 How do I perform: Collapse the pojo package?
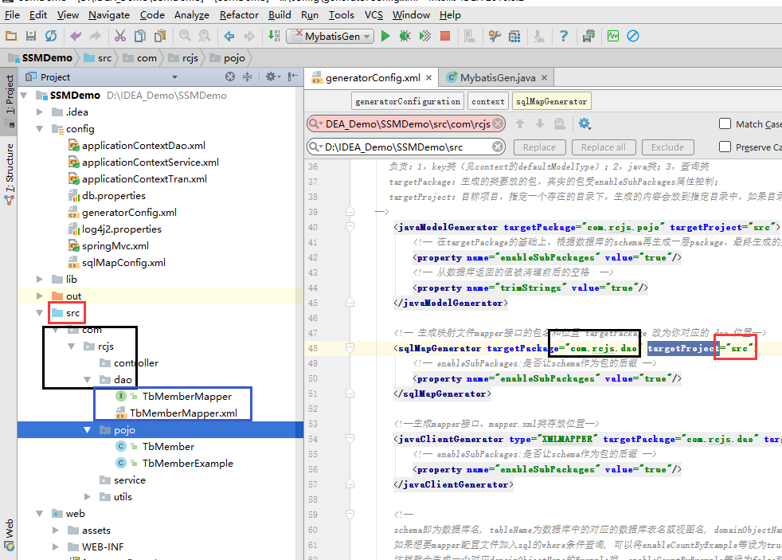tap(88, 430)
